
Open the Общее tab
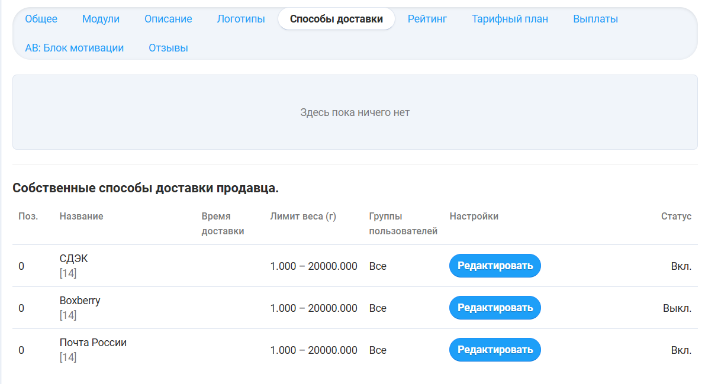(41, 19)
